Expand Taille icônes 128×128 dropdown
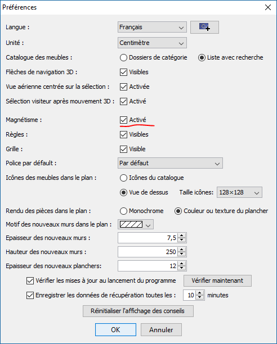Image resolution: width=277 pixels, height=344 pixels. coord(239,192)
